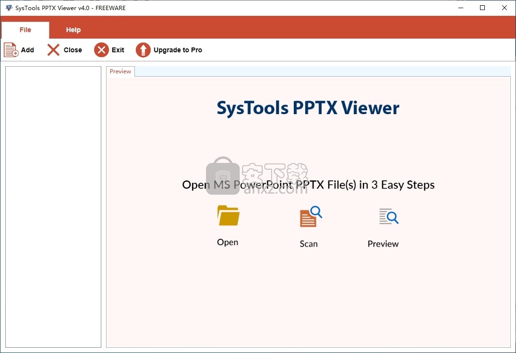Minimize the SysTools window
Image resolution: width=516 pixels, height=353 pixels.
pyautogui.click(x=461, y=8)
